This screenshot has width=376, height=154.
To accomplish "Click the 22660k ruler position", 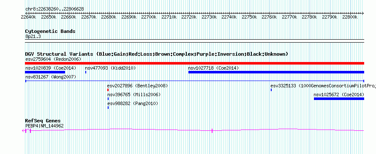I will pyautogui.click(x=68, y=17).
